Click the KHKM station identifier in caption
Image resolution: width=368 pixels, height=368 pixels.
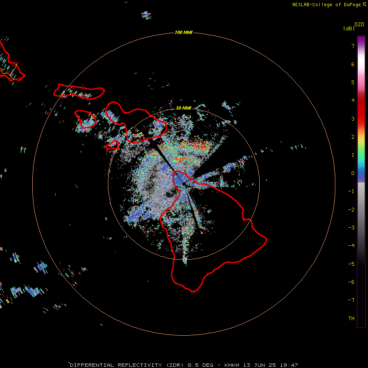point(233,365)
